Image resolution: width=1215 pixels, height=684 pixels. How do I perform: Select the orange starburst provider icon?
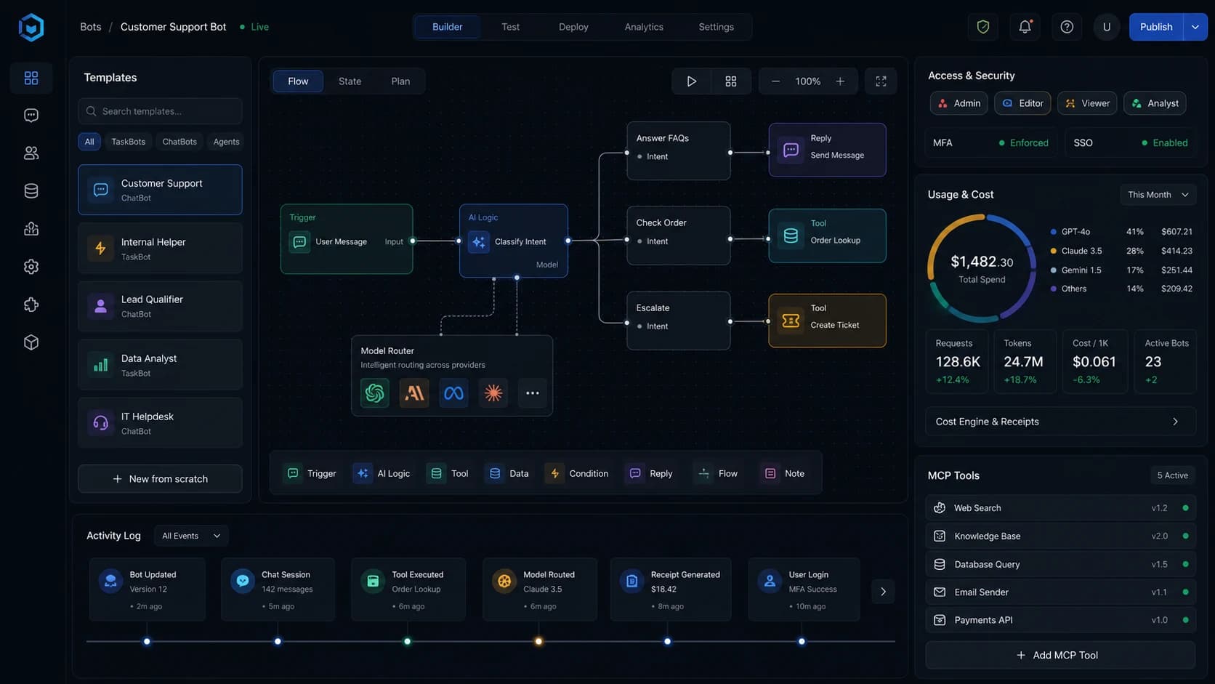point(493,393)
